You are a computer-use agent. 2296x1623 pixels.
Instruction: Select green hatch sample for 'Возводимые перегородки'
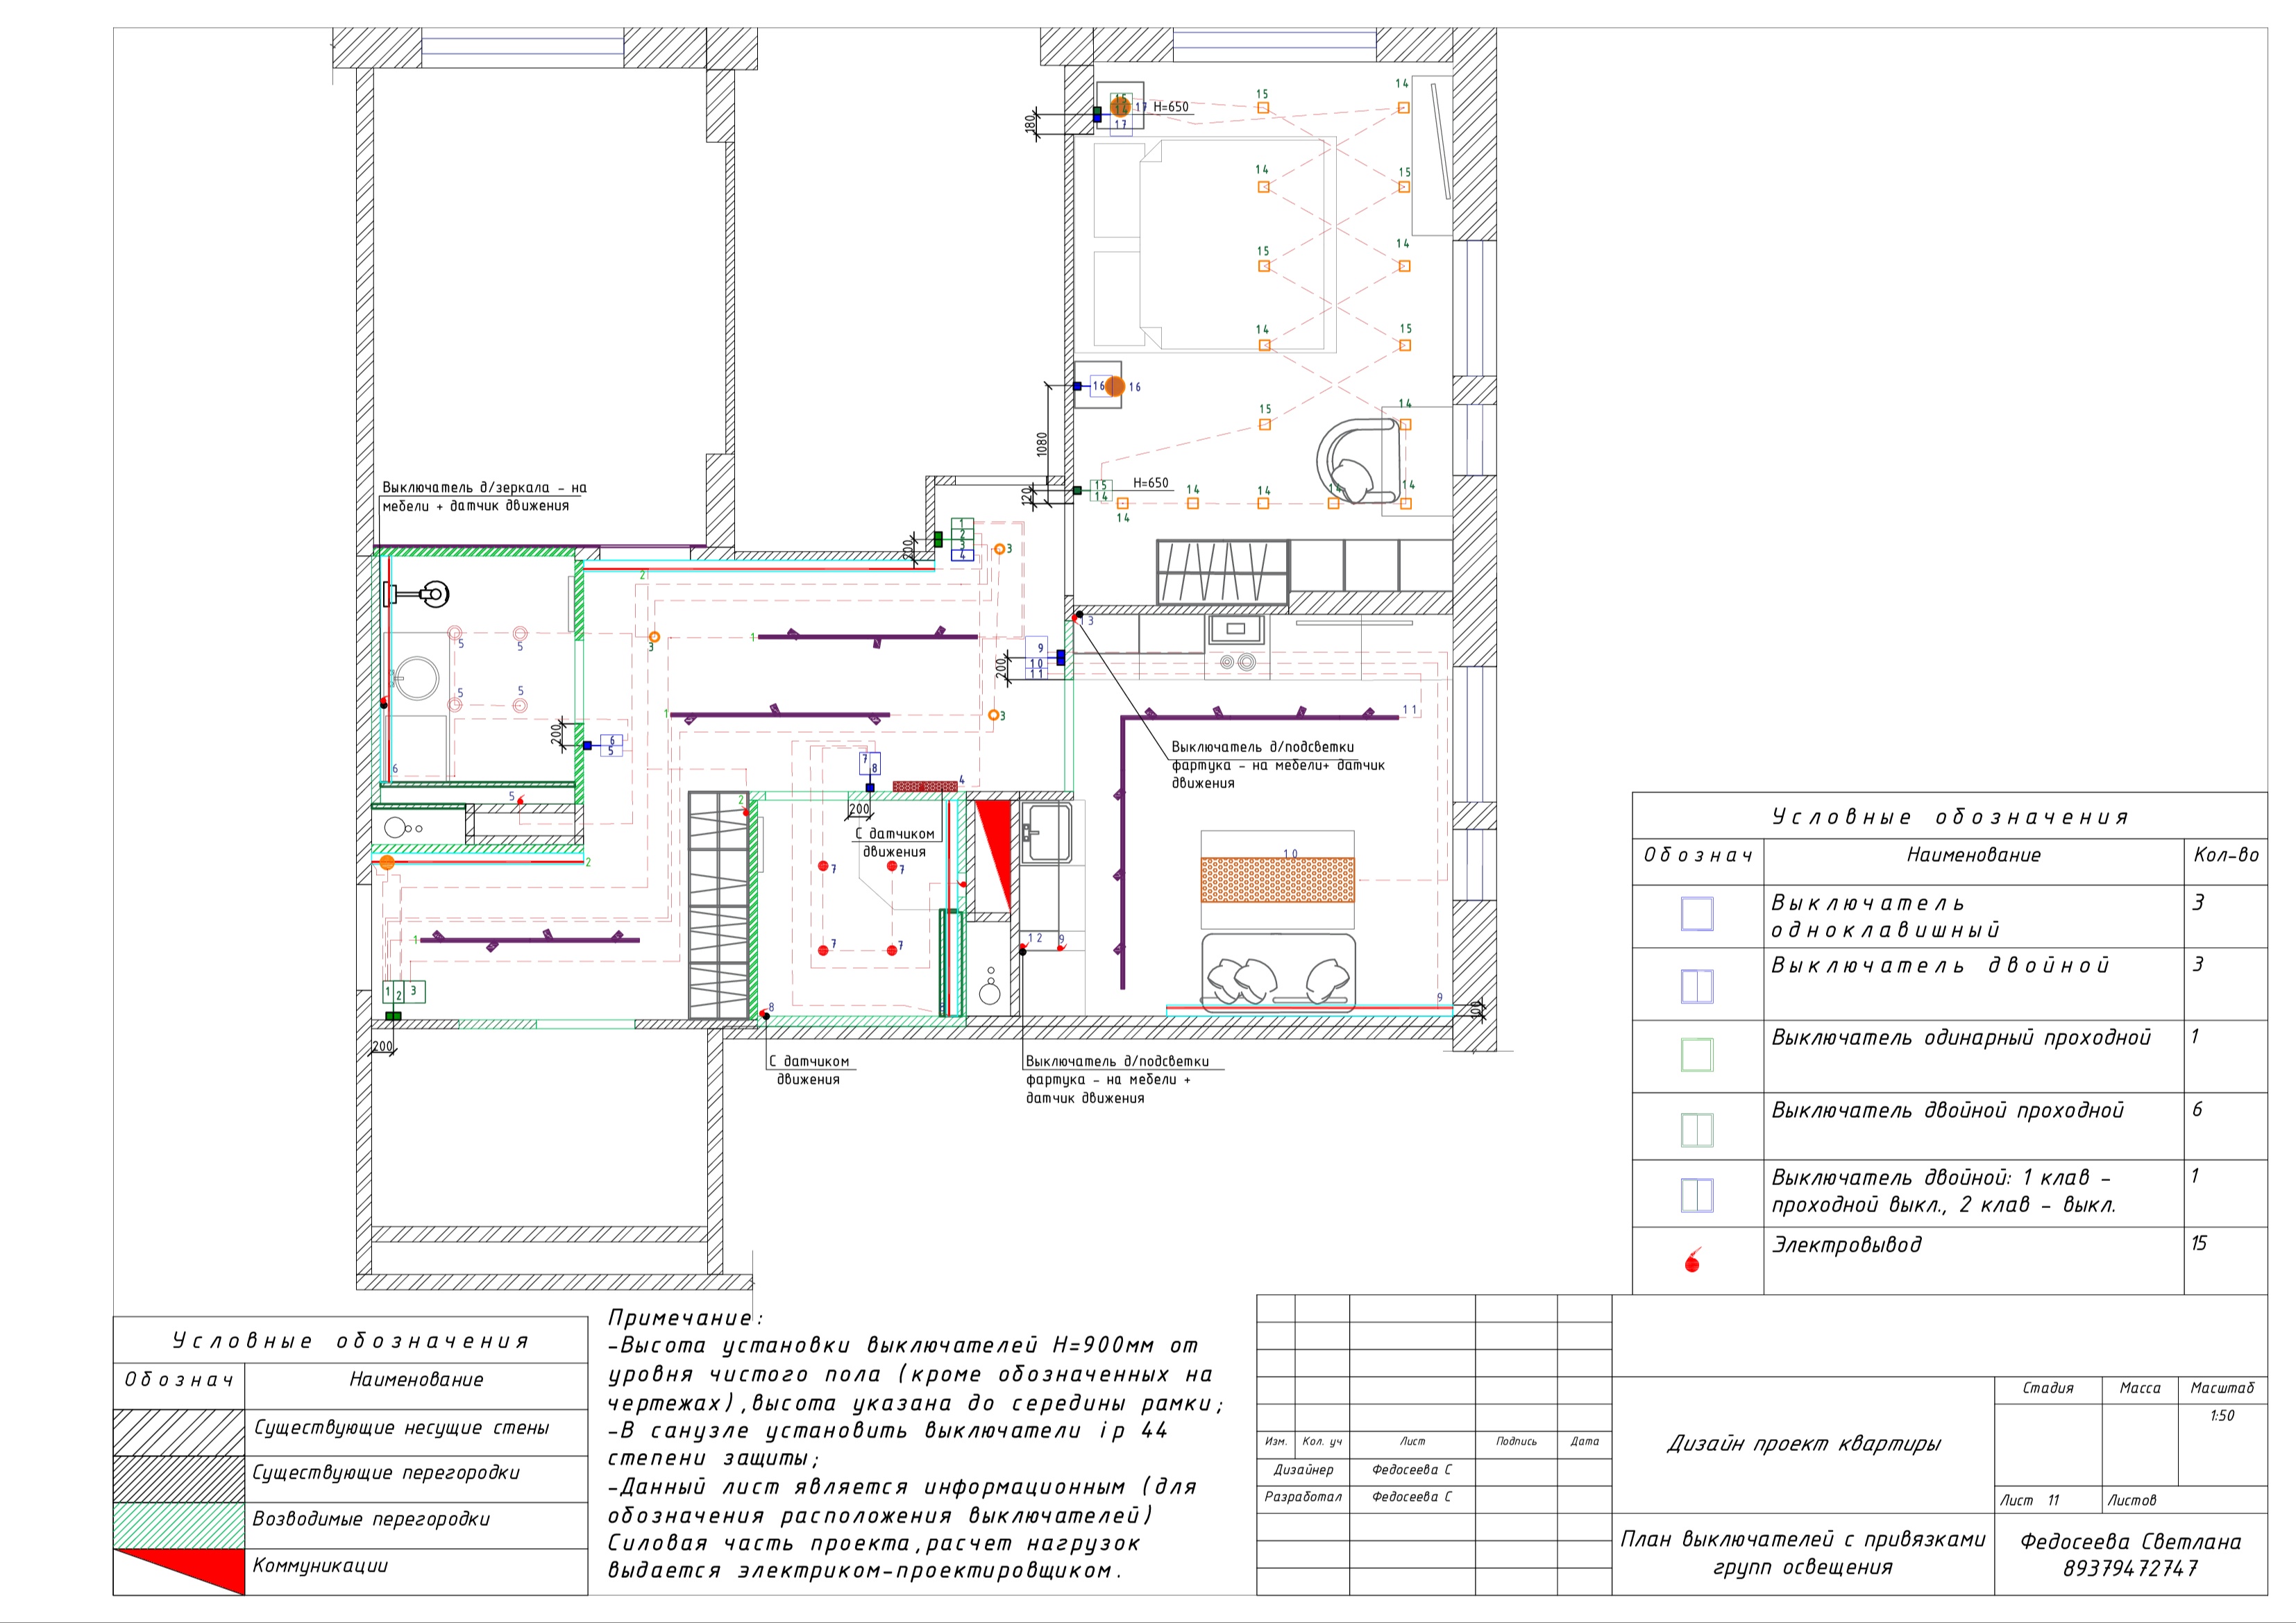tap(179, 1525)
